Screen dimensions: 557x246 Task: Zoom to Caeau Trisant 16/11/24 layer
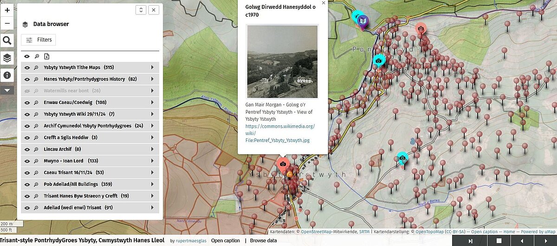(x=36, y=173)
